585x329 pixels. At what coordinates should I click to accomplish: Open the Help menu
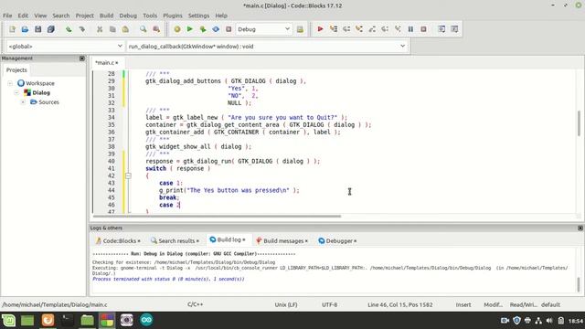[x=221, y=16]
